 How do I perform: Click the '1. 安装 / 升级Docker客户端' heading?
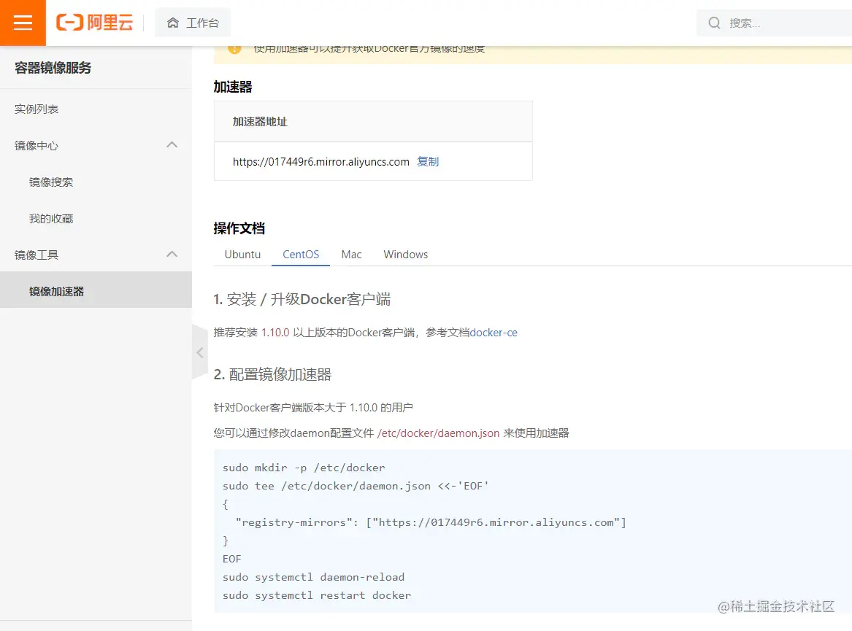point(302,299)
